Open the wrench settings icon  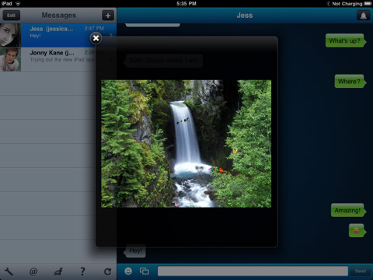pos(9,271)
